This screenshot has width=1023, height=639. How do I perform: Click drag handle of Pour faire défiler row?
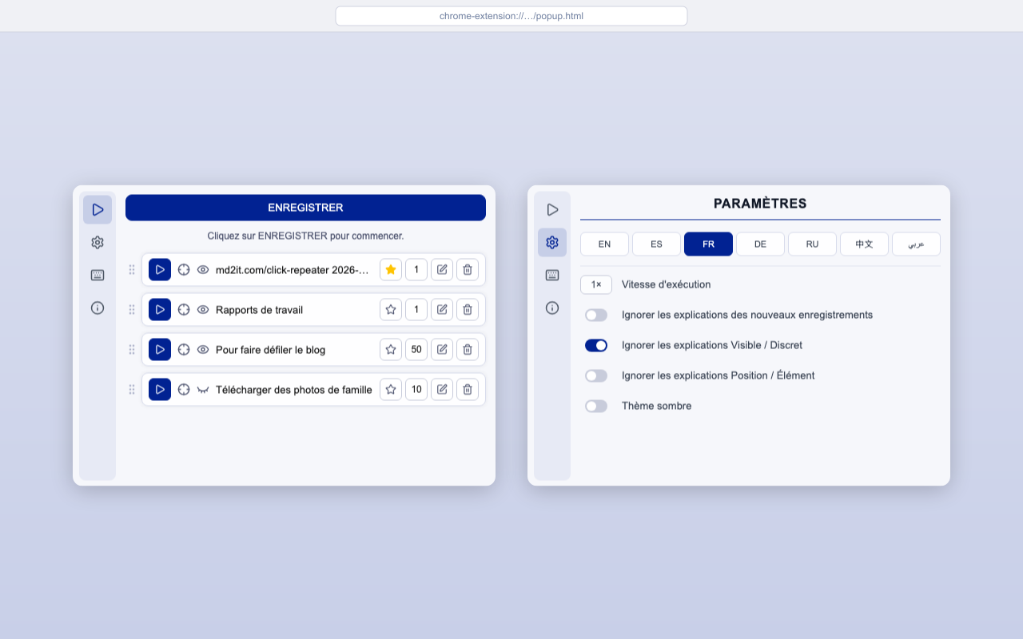point(132,350)
